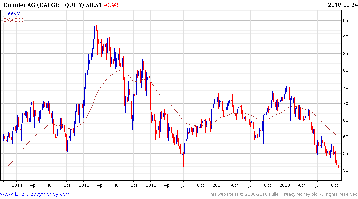Select the 2018 year label on time axis
This screenshot has height=199, width=358.
[284, 185]
